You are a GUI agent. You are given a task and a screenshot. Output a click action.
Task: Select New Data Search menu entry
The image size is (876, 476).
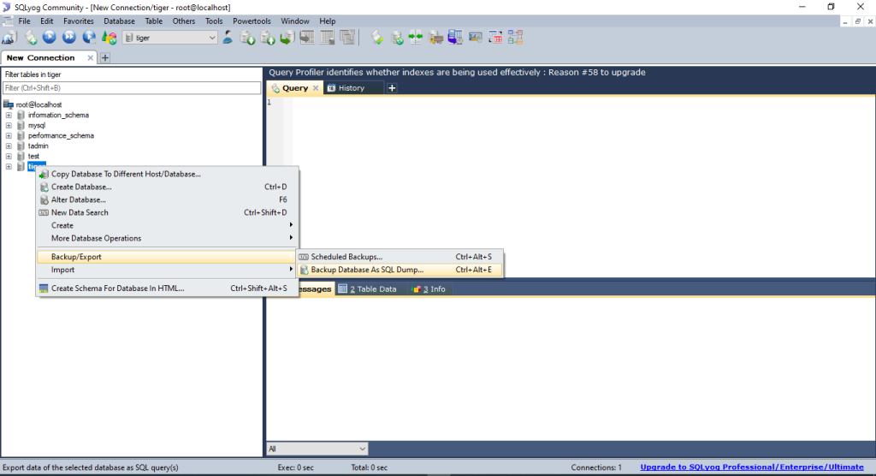(x=167, y=212)
